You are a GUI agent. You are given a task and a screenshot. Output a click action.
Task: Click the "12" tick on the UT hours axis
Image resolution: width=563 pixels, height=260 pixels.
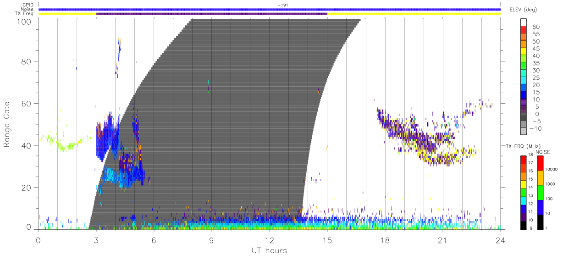pyautogui.click(x=270, y=241)
